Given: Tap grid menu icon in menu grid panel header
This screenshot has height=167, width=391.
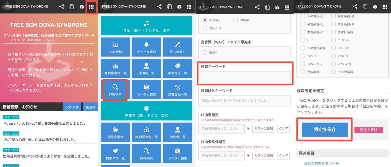Looking at the screenshot, I should (x=189, y=7).
